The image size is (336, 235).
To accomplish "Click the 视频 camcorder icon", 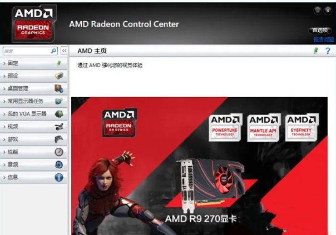I will tap(59, 127).
